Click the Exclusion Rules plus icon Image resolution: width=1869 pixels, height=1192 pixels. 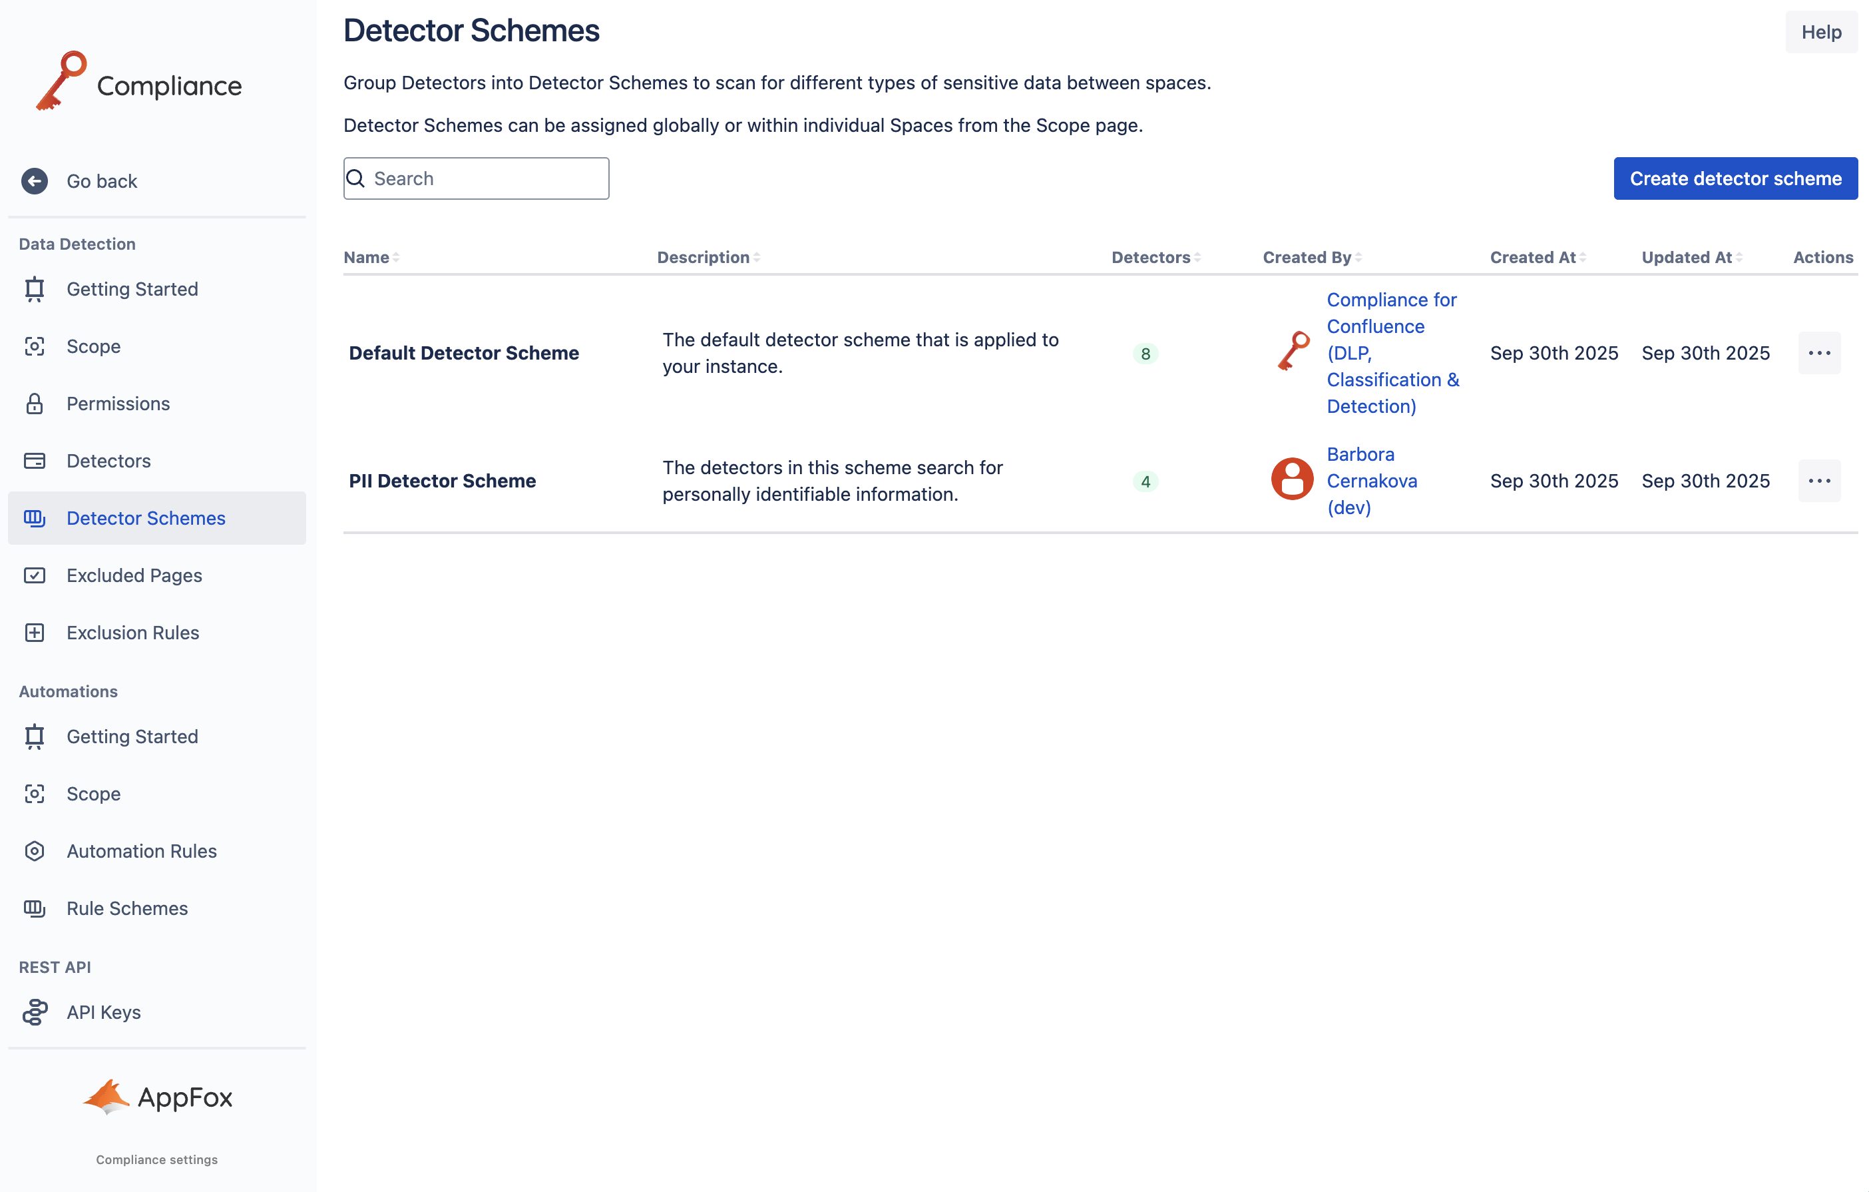[34, 632]
